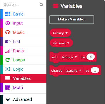Edit the 1 value in change block
Screen dimensions: 105x104
pos(95,70)
